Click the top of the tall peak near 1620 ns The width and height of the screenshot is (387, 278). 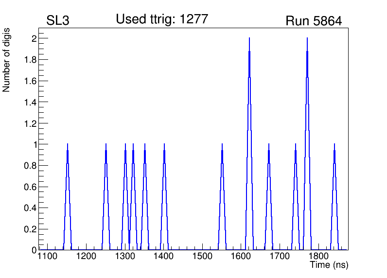(x=249, y=38)
